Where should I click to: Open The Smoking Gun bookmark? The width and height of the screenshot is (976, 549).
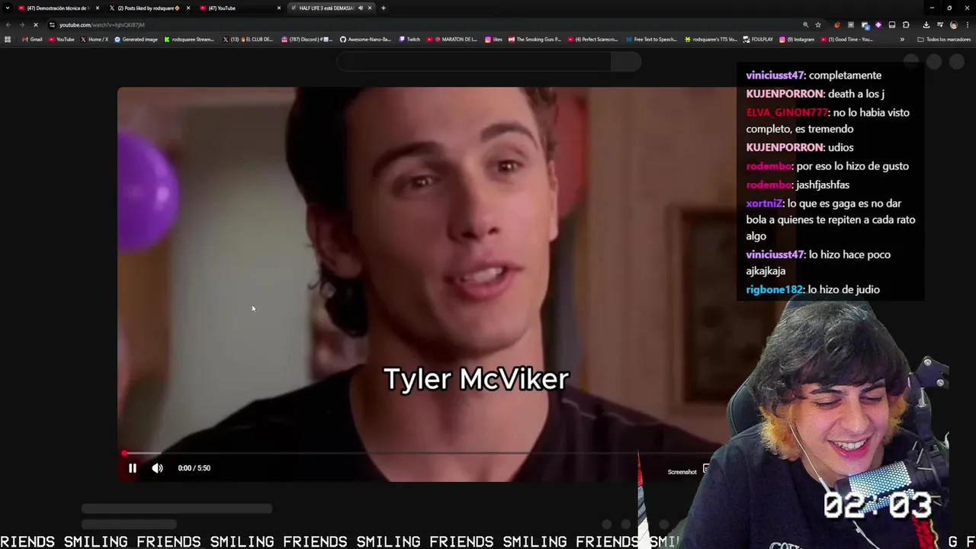tap(535, 39)
